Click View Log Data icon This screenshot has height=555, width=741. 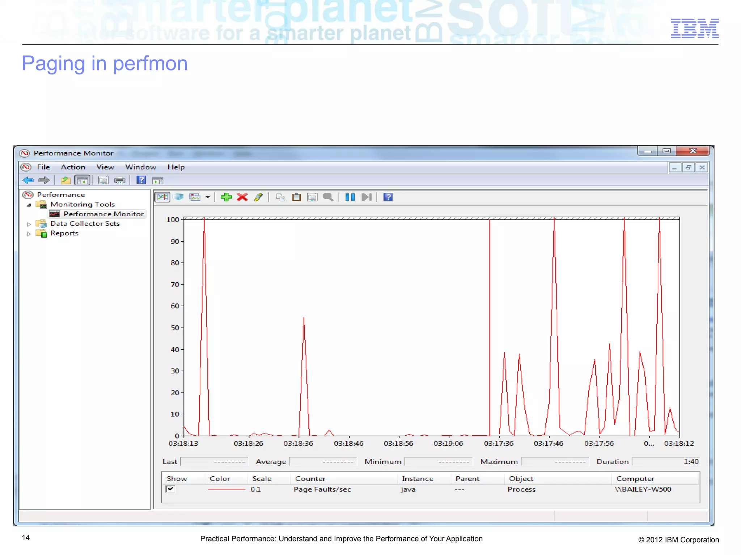pos(178,197)
